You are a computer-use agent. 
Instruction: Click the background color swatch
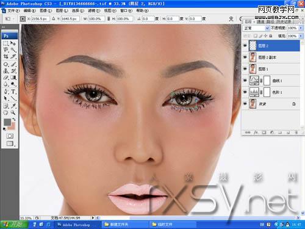tap(13, 126)
